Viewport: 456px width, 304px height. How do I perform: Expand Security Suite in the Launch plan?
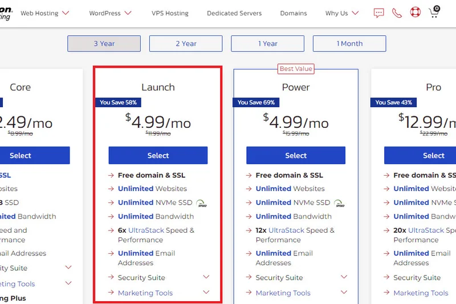pos(206,277)
